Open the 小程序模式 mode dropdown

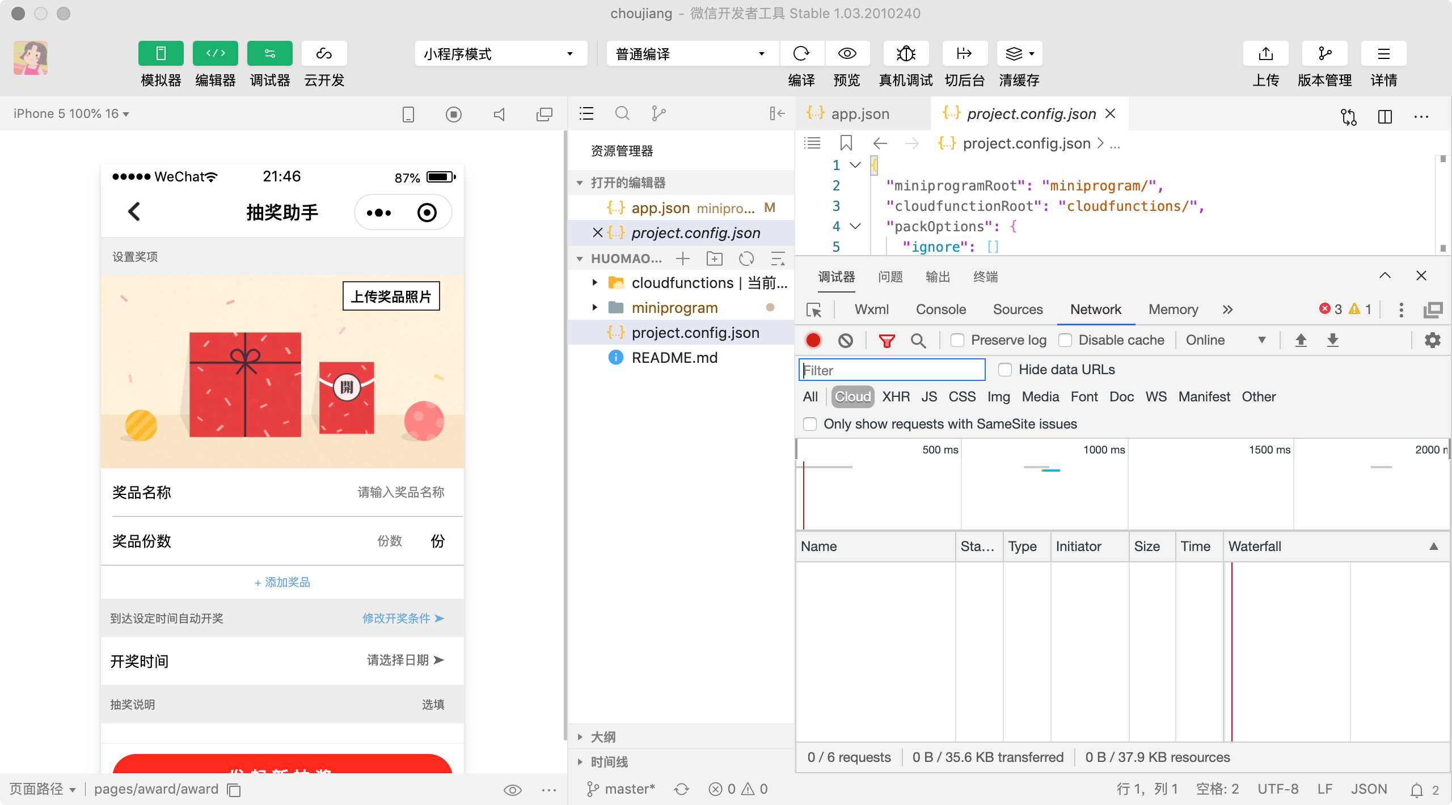pyautogui.click(x=500, y=54)
